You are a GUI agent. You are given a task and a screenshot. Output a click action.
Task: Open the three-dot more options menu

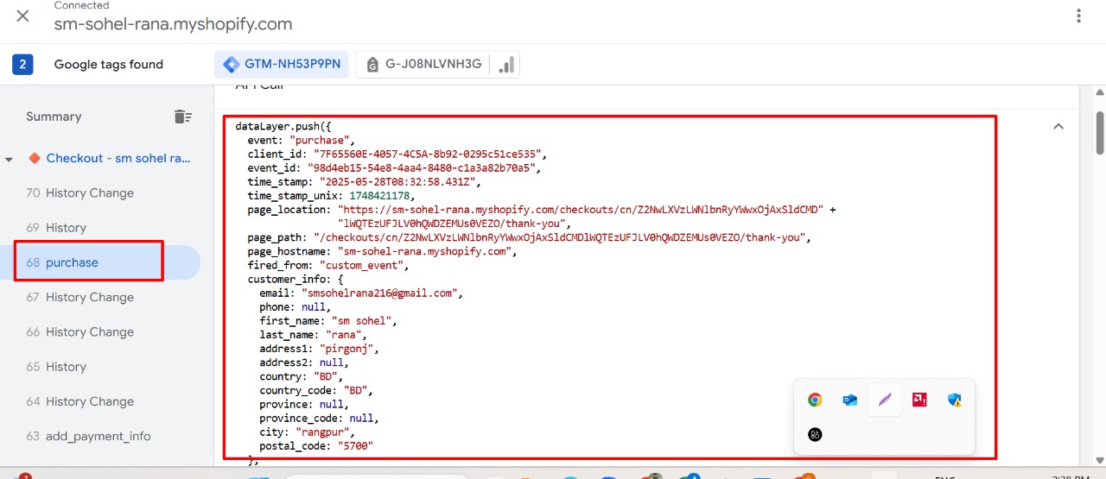1078,16
